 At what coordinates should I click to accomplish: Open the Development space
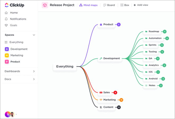(x=19, y=49)
